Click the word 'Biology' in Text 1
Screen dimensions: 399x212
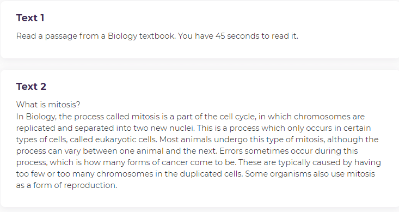click(x=122, y=36)
